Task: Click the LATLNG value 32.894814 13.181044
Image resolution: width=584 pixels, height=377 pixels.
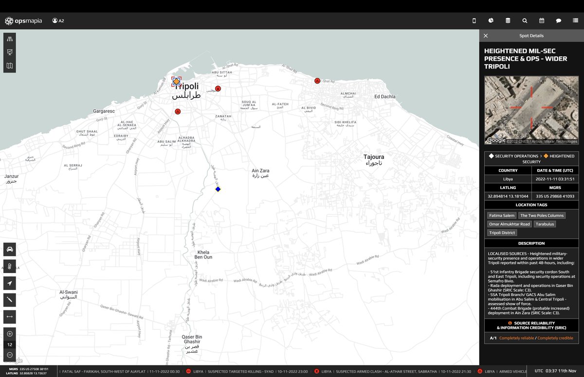Action: tap(508, 196)
